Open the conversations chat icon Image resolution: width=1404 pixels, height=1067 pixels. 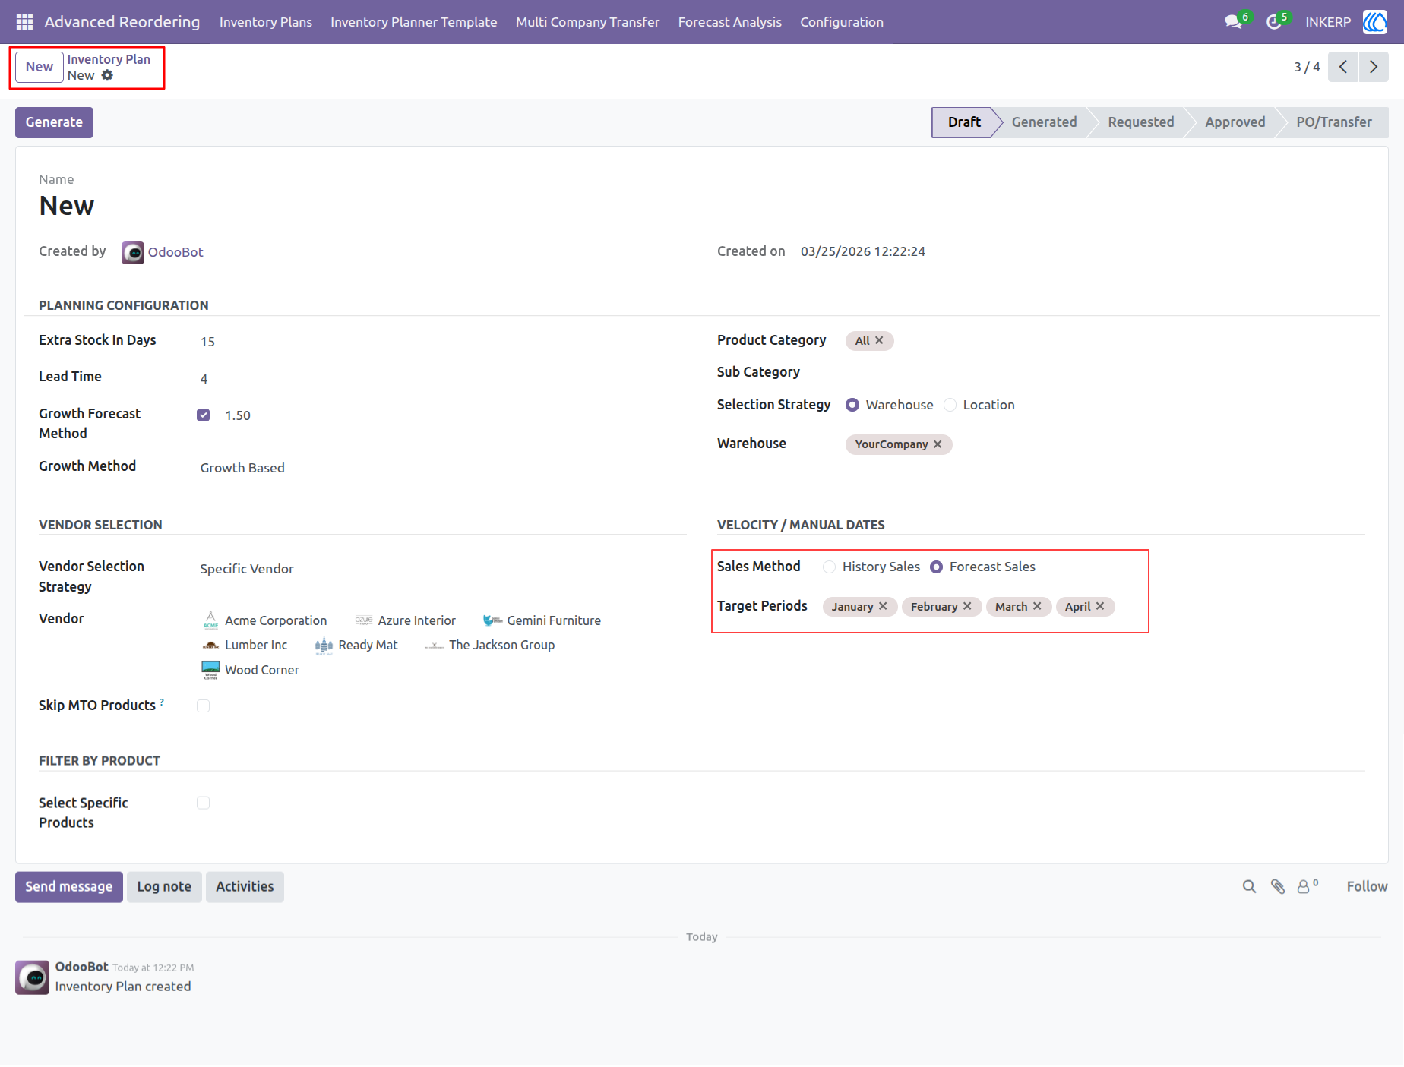click(x=1233, y=22)
